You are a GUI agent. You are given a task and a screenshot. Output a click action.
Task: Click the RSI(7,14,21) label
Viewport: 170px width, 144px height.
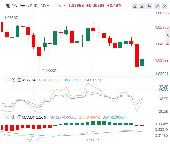pyautogui.click(x=32, y=80)
